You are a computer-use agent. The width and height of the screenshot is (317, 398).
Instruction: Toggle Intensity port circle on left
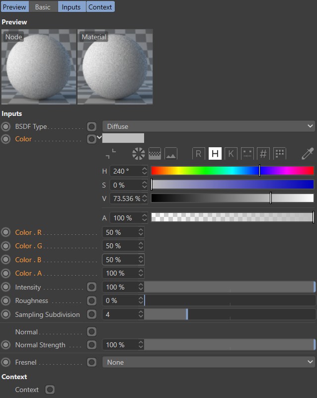point(6,287)
